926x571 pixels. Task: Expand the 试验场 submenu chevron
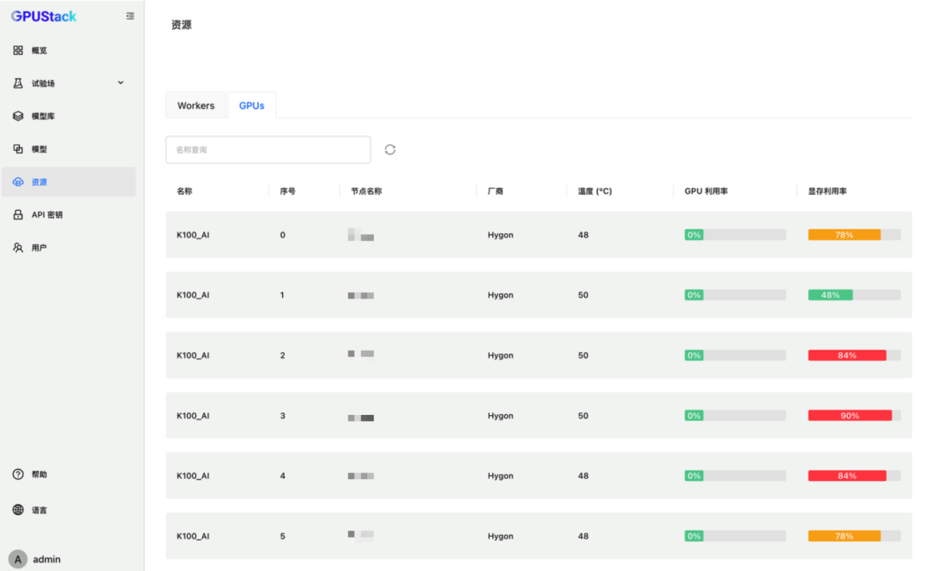click(x=121, y=83)
